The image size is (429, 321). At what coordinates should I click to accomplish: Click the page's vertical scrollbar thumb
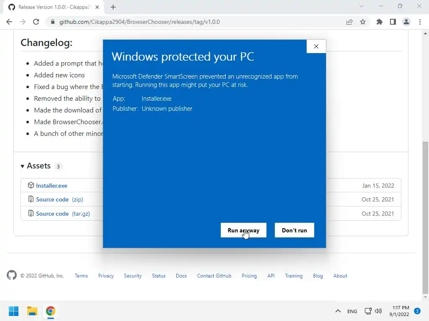[x=425, y=217]
